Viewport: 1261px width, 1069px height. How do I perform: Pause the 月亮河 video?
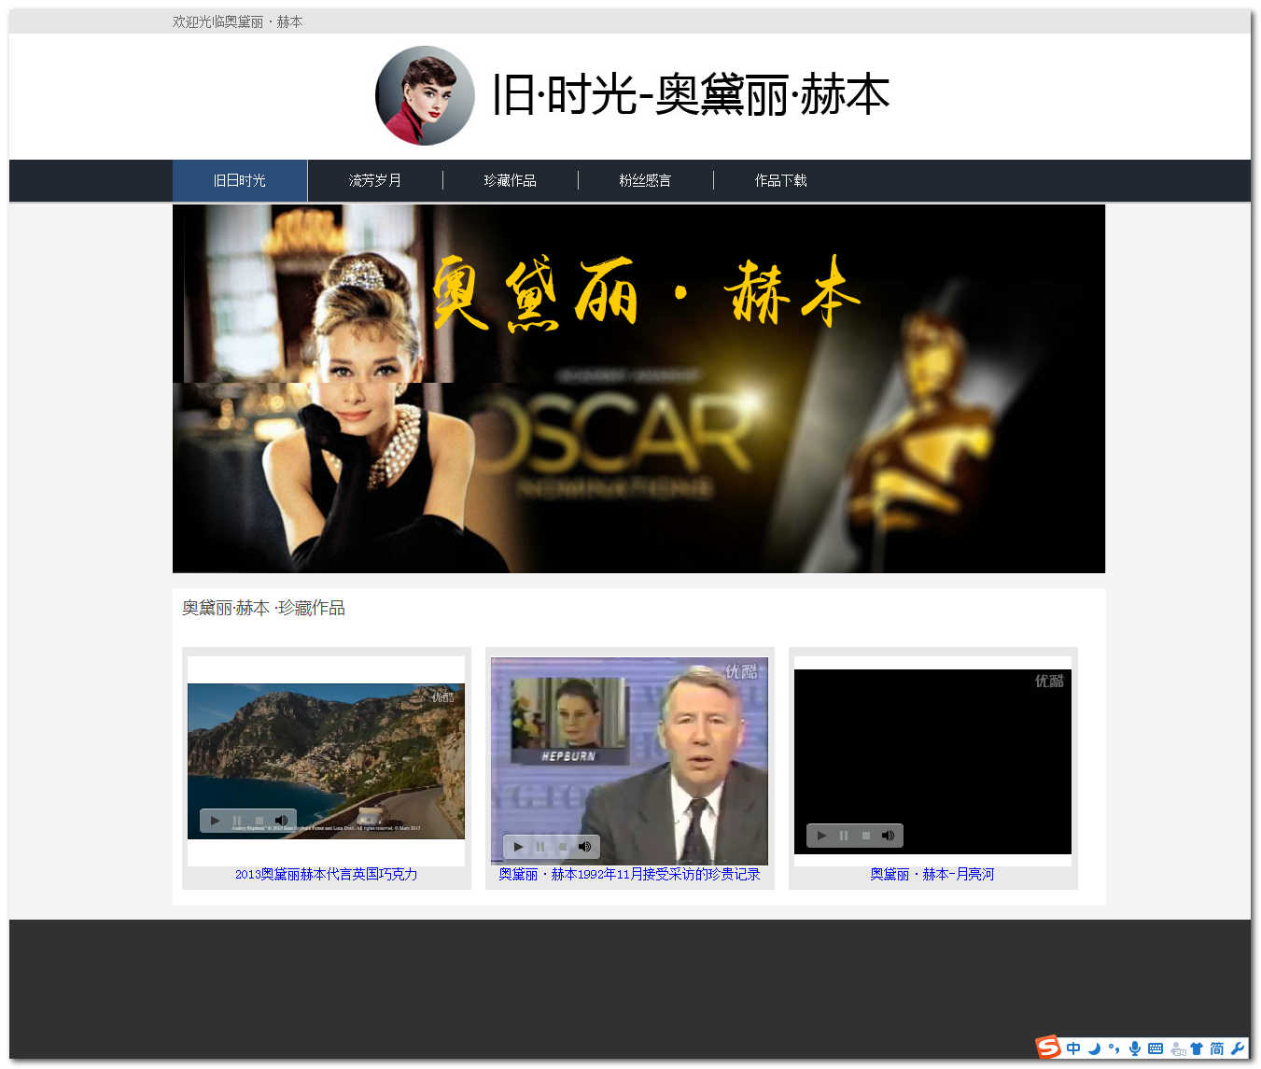click(x=844, y=836)
